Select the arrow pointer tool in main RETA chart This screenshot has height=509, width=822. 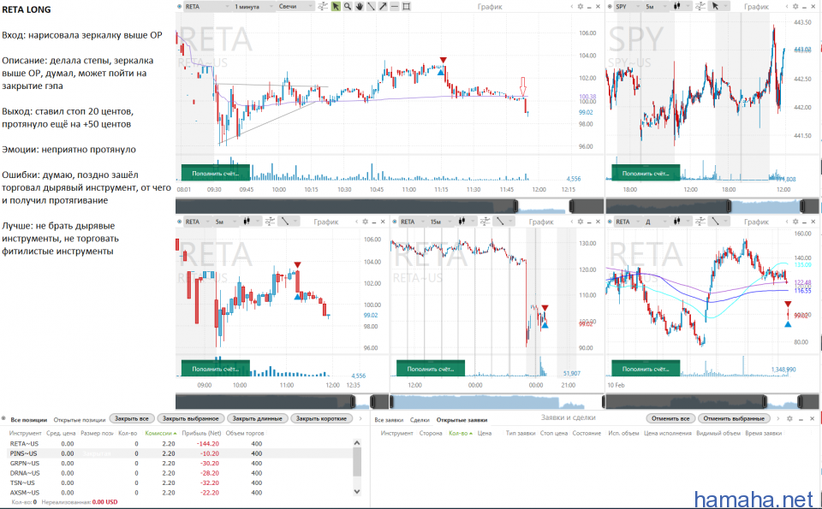click(336, 6)
